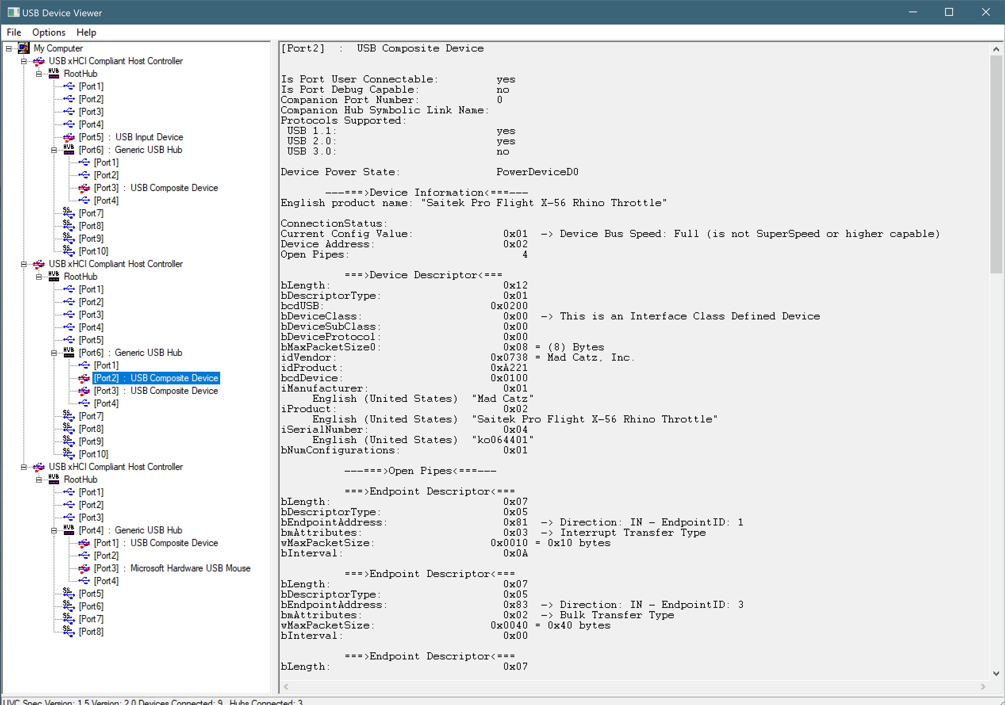
Task: Click the English product name line
Action: point(474,203)
